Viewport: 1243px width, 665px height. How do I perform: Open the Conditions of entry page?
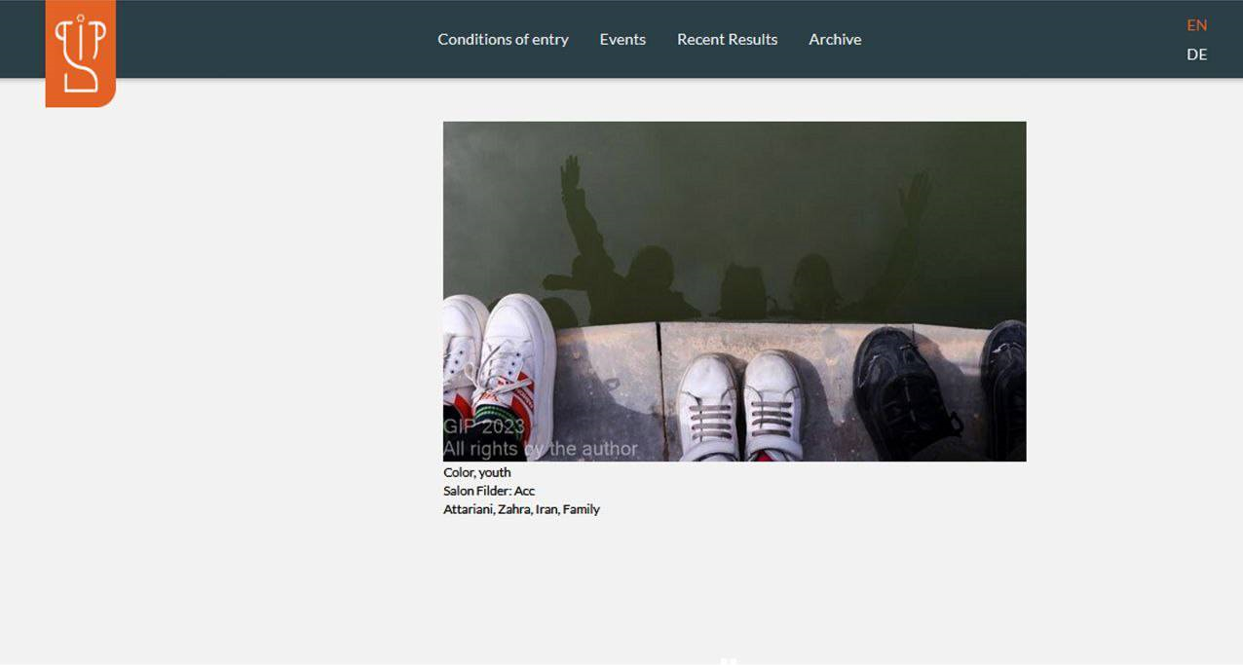tap(503, 40)
